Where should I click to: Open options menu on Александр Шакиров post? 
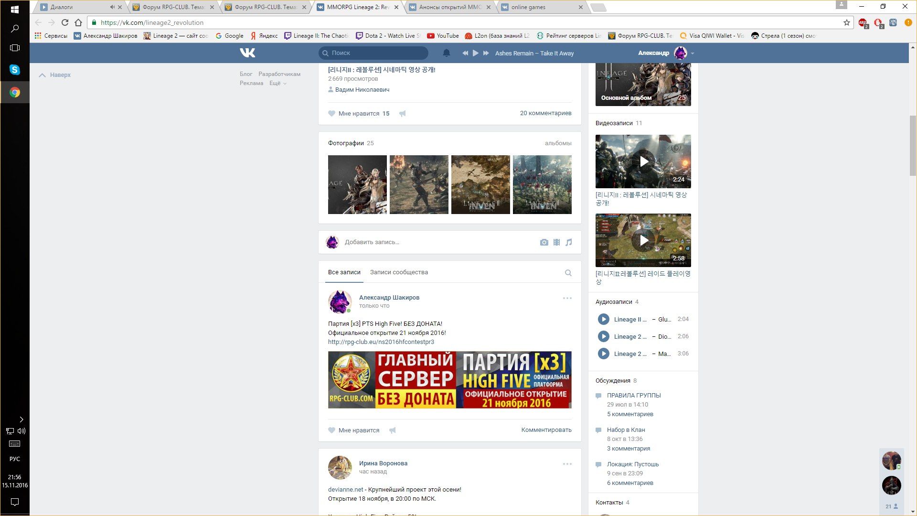pos(567,298)
